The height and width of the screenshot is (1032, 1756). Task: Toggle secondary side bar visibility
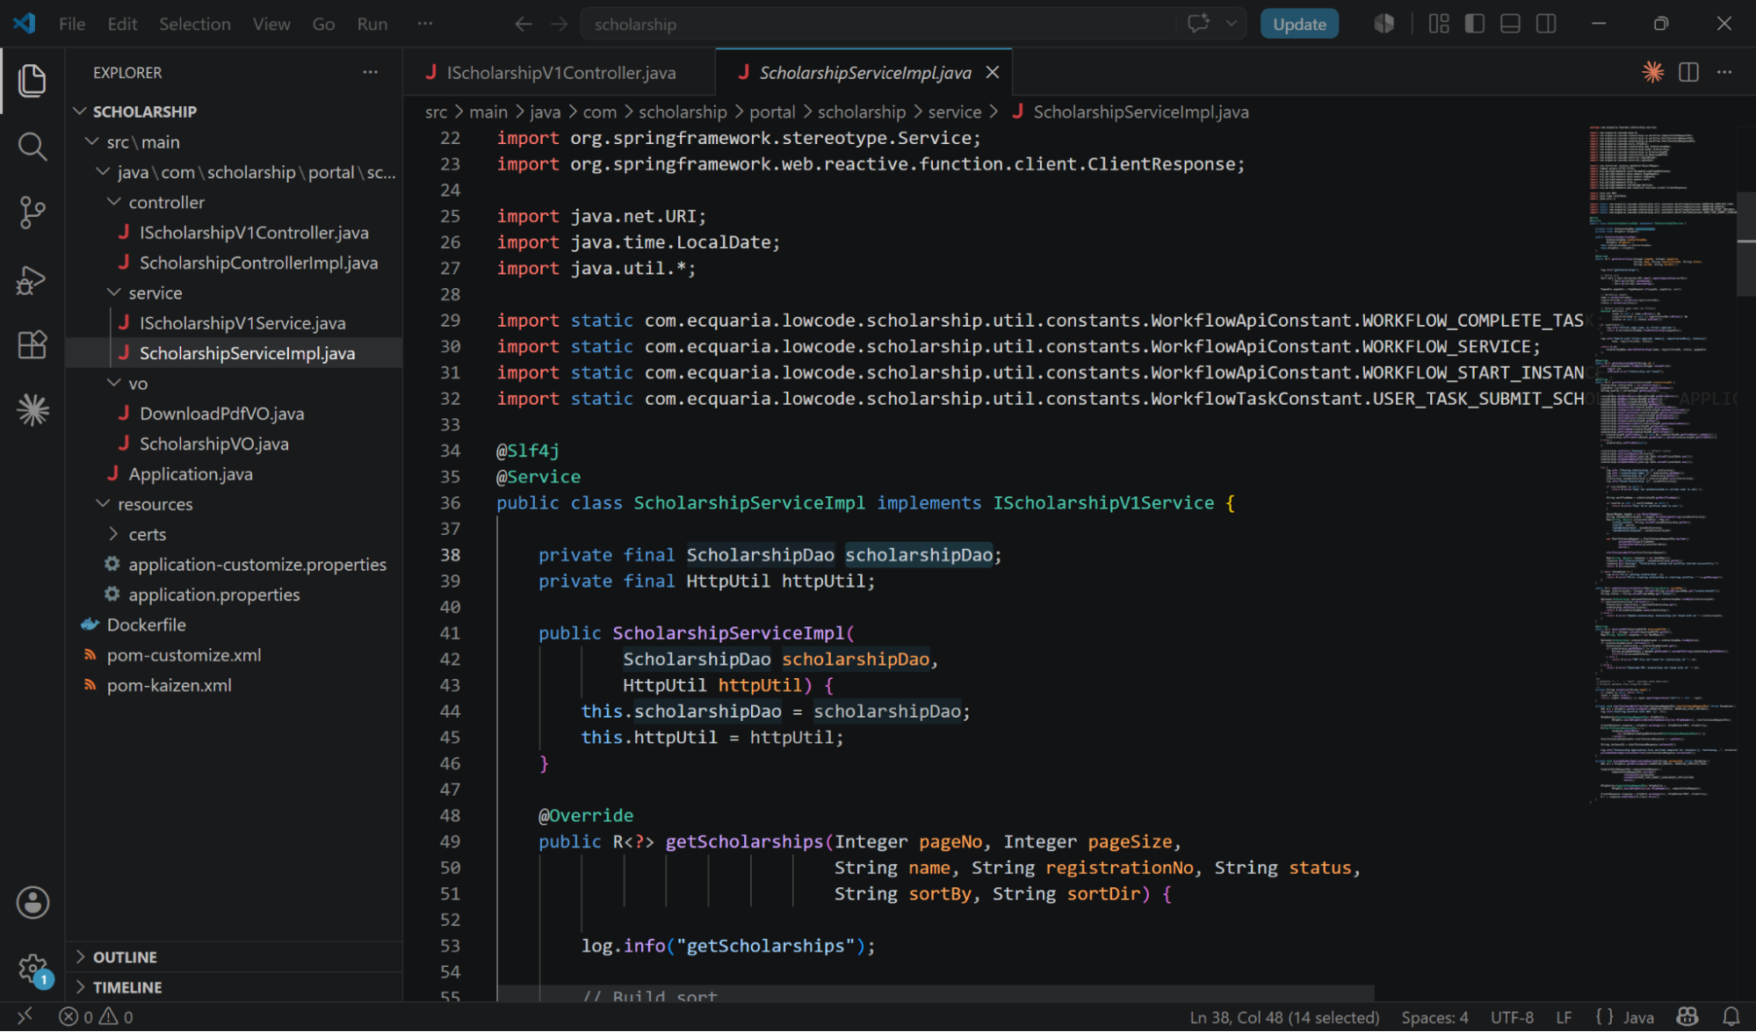click(x=1546, y=24)
